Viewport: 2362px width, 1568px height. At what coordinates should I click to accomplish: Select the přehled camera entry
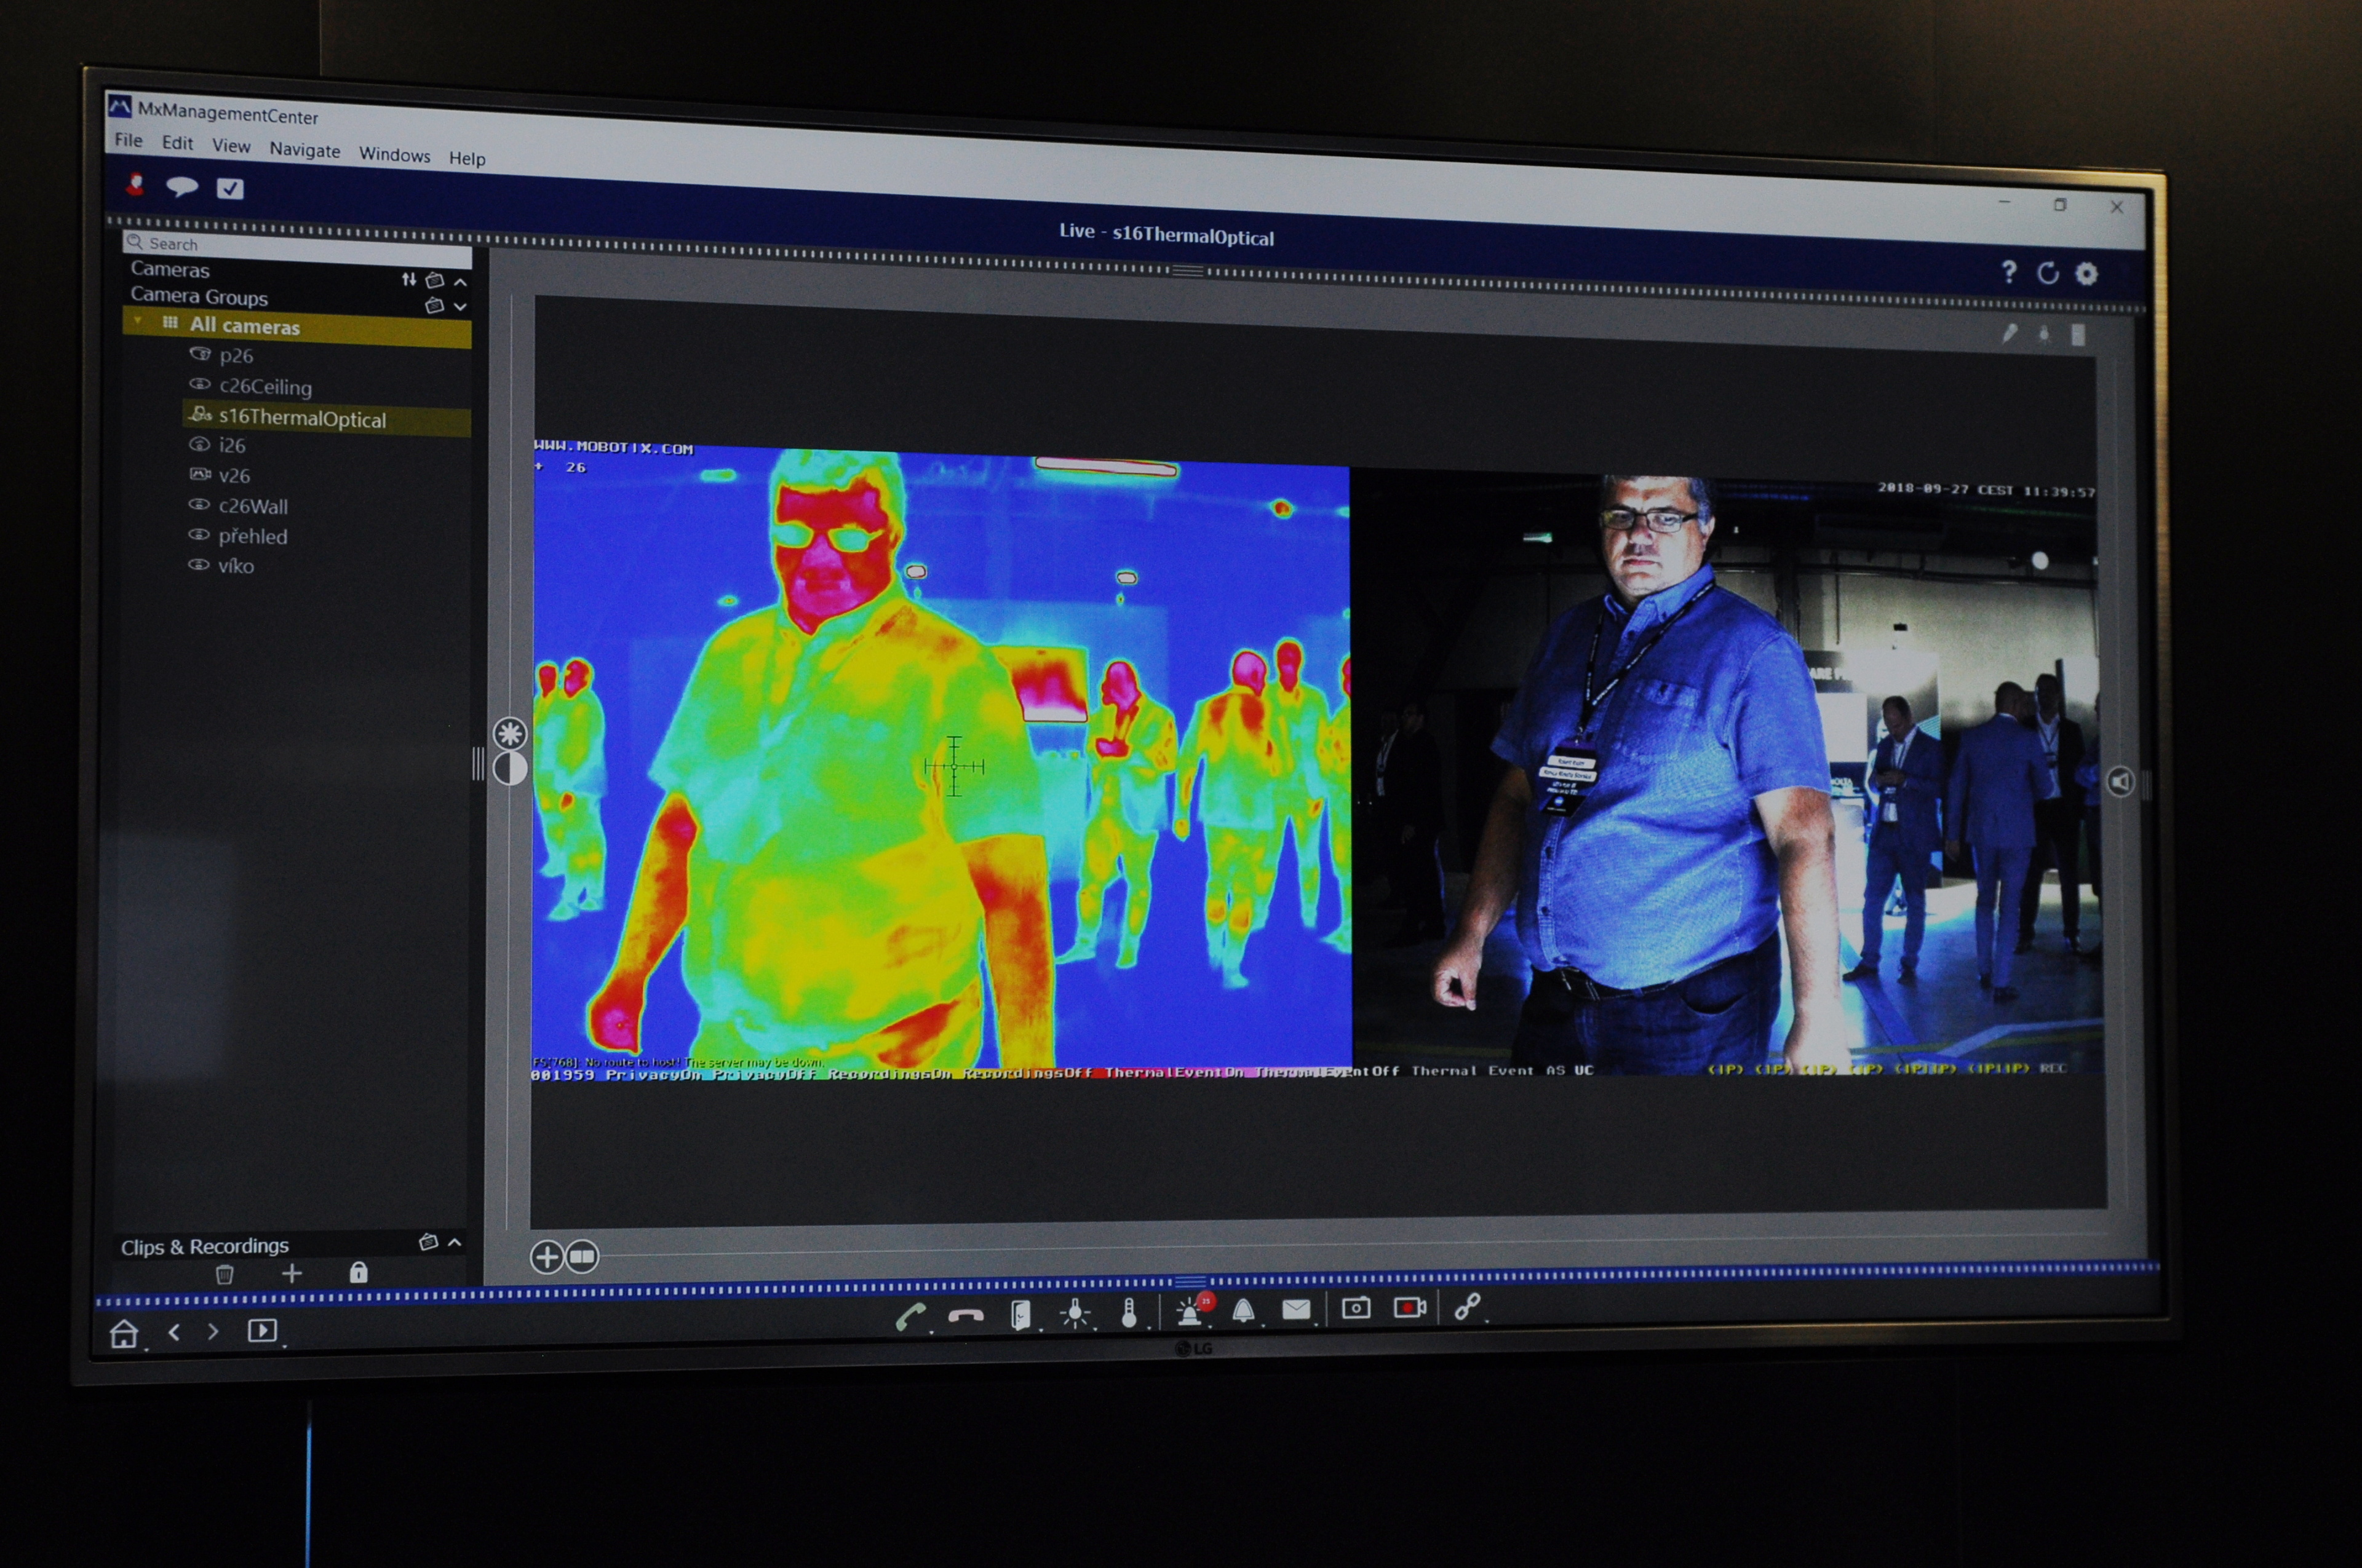tap(252, 536)
